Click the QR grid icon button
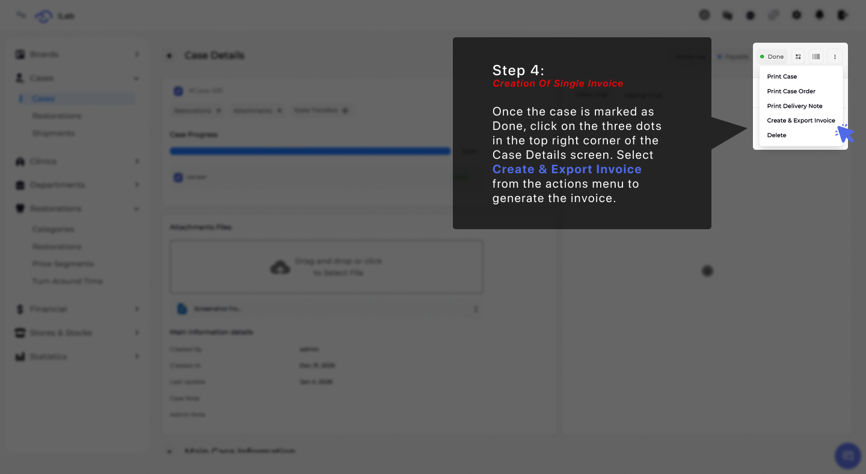The height and width of the screenshot is (474, 866). pos(798,57)
